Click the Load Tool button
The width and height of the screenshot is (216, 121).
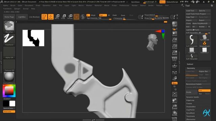pyautogui.click(x=191, y=11)
